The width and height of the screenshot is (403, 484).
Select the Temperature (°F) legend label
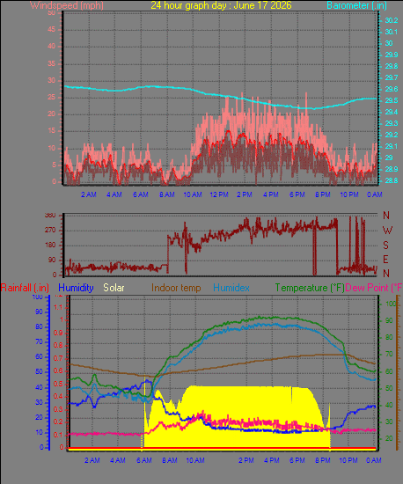310,288
